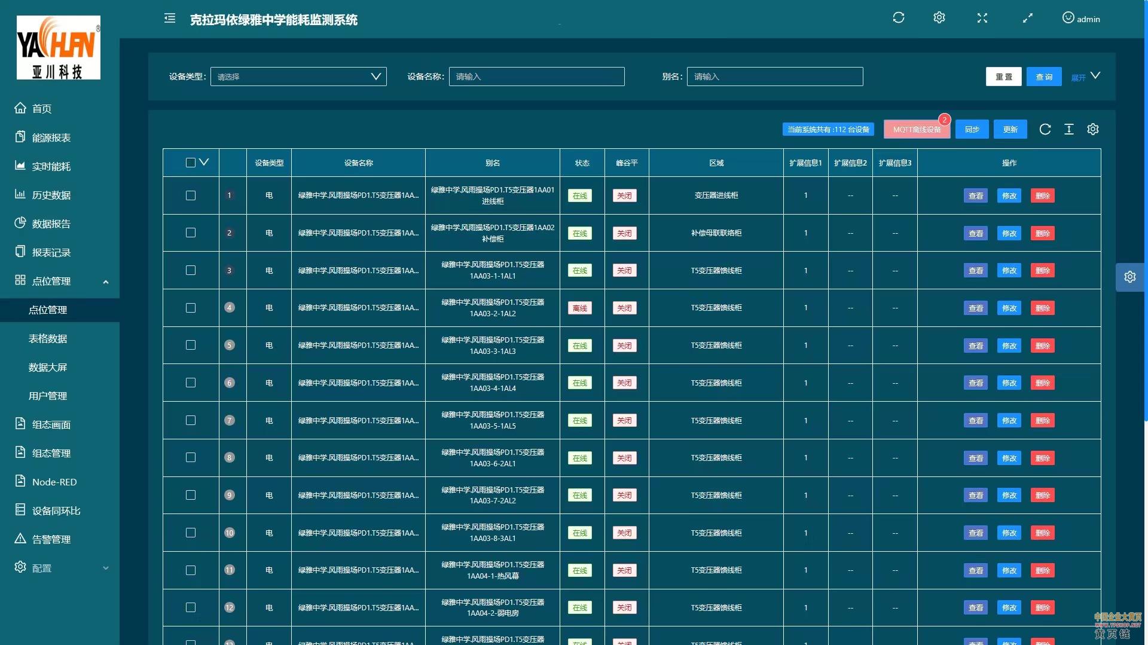Click the refresh icon in the top header

(x=898, y=18)
